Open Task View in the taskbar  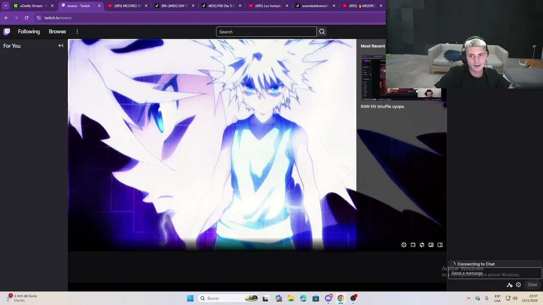pos(266,298)
